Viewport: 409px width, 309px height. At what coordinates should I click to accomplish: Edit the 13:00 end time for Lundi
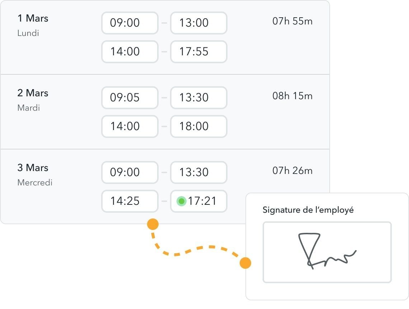pyautogui.click(x=198, y=23)
